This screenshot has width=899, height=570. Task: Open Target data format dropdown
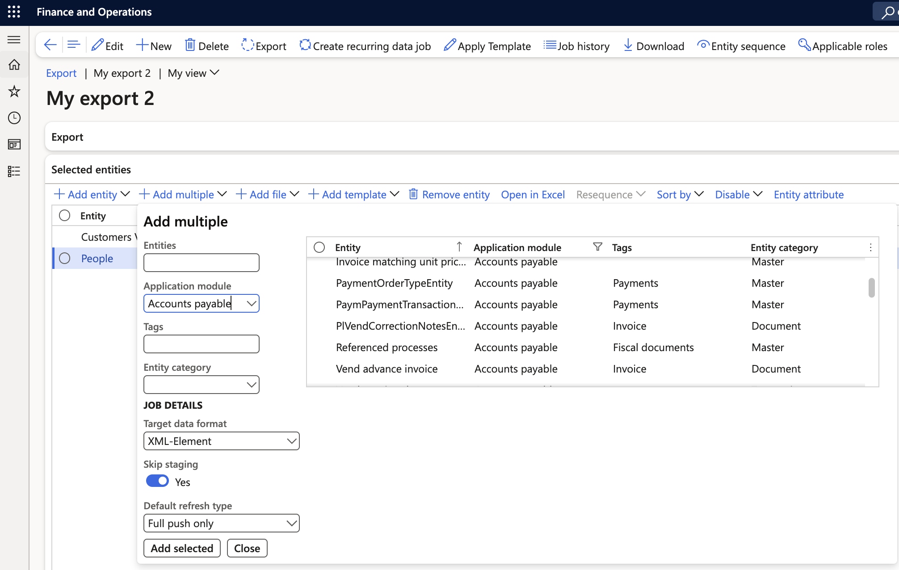pyautogui.click(x=292, y=441)
